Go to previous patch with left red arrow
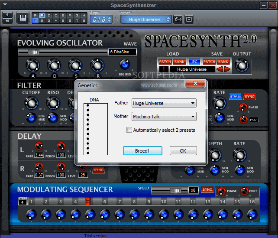The image size is (278, 238). click(220, 69)
